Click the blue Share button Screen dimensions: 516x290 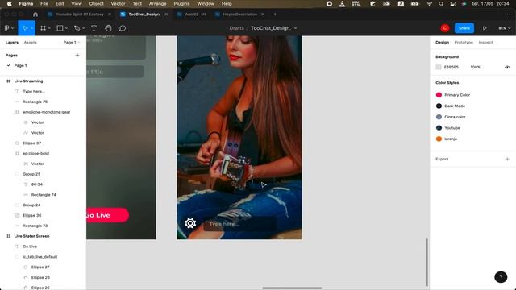464,28
